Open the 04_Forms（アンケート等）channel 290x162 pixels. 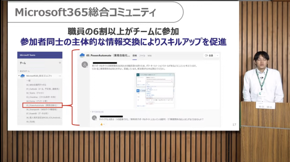click(x=37, y=101)
